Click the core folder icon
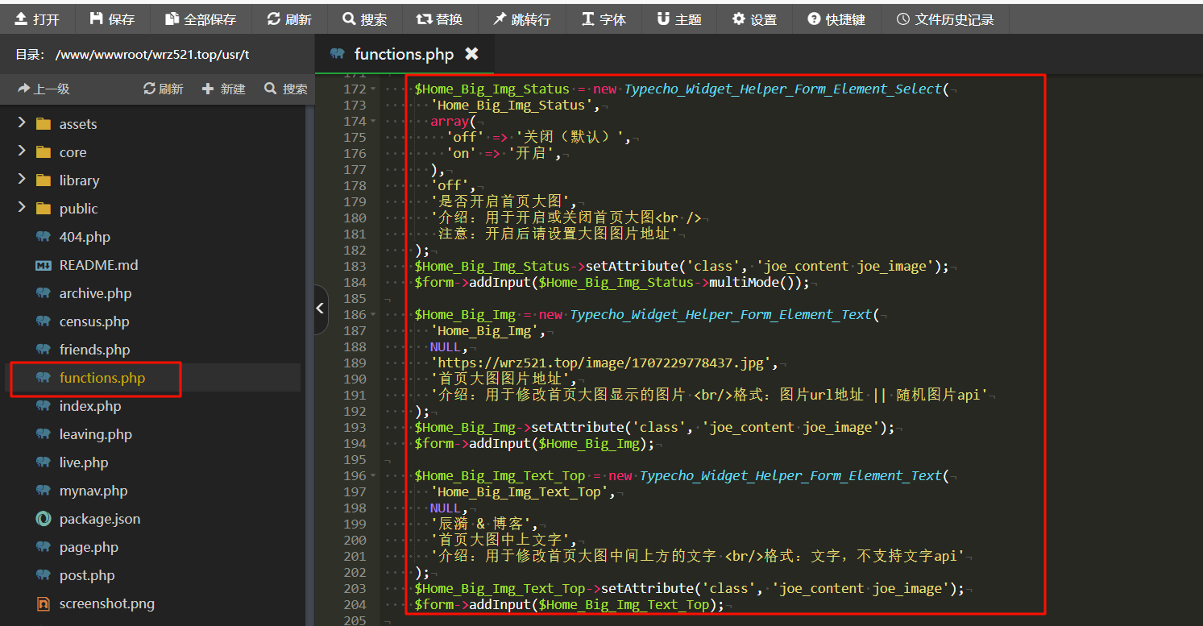 [x=44, y=151]
